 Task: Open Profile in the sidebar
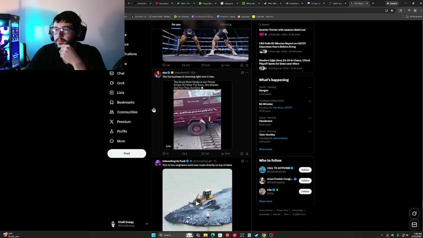pyautogui.click(x=118, y=131)
